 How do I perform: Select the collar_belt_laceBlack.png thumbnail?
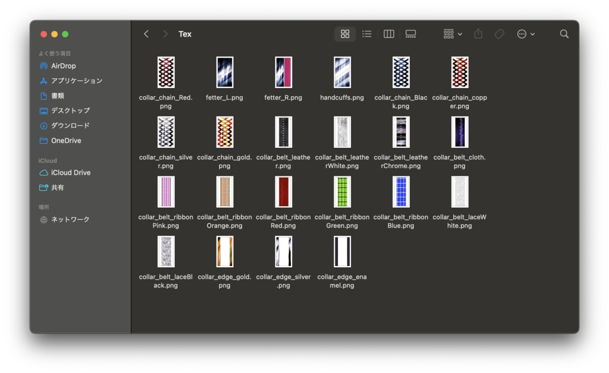coord(166,252)
